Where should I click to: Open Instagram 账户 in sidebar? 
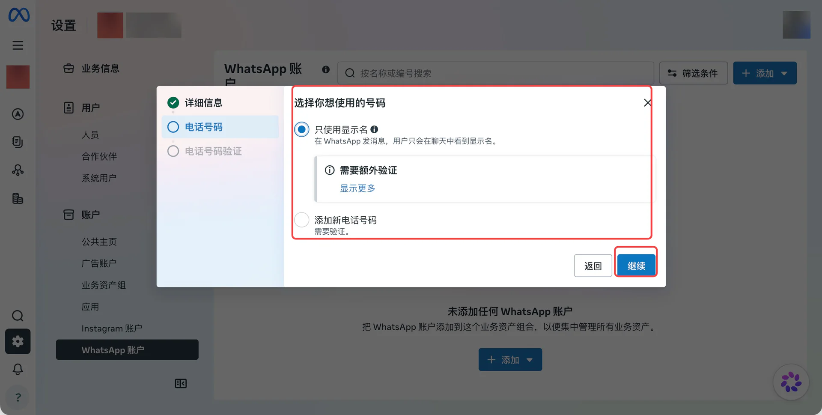(x=112, y=328)
